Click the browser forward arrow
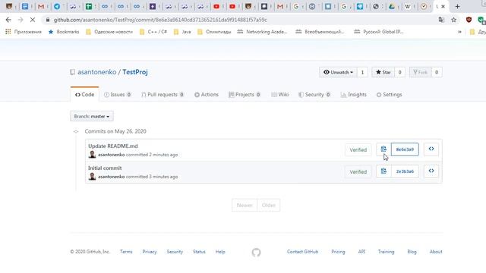 coord(21,20)
